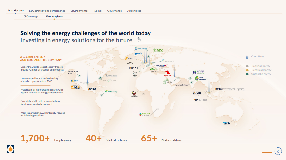Jump to CEO message subsection

(x=31, y=16)
